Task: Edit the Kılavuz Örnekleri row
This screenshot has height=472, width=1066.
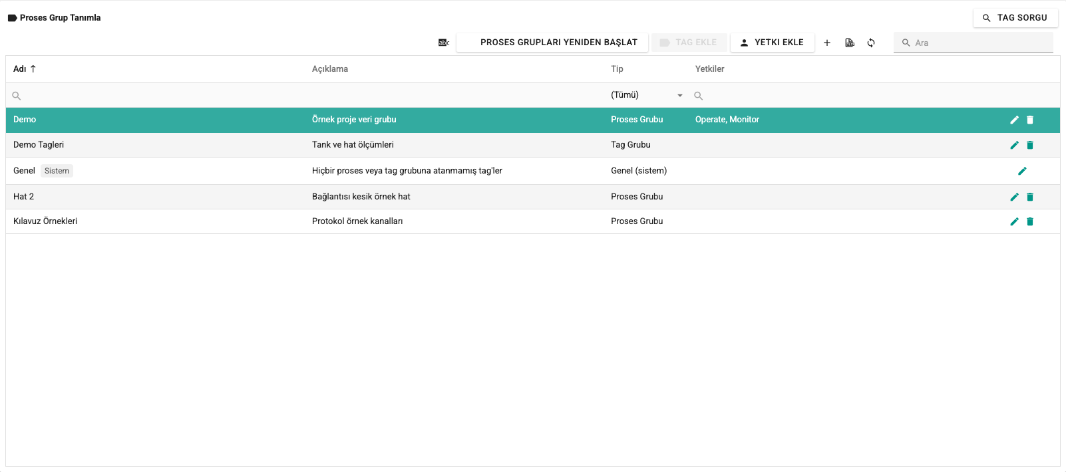Action: [x=1014, y=221]
